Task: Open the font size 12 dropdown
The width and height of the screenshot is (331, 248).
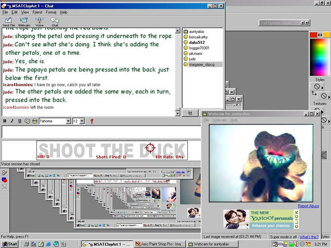Action: click(82, 121)
